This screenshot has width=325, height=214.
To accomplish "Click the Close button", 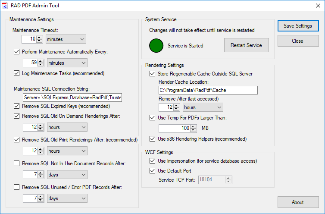I will tap(298, 41).
